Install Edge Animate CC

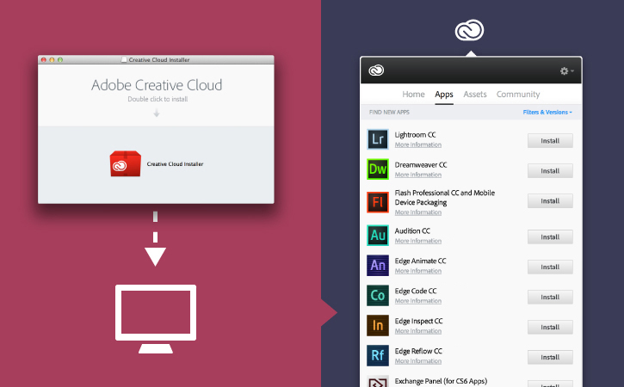tap(550, 267)
